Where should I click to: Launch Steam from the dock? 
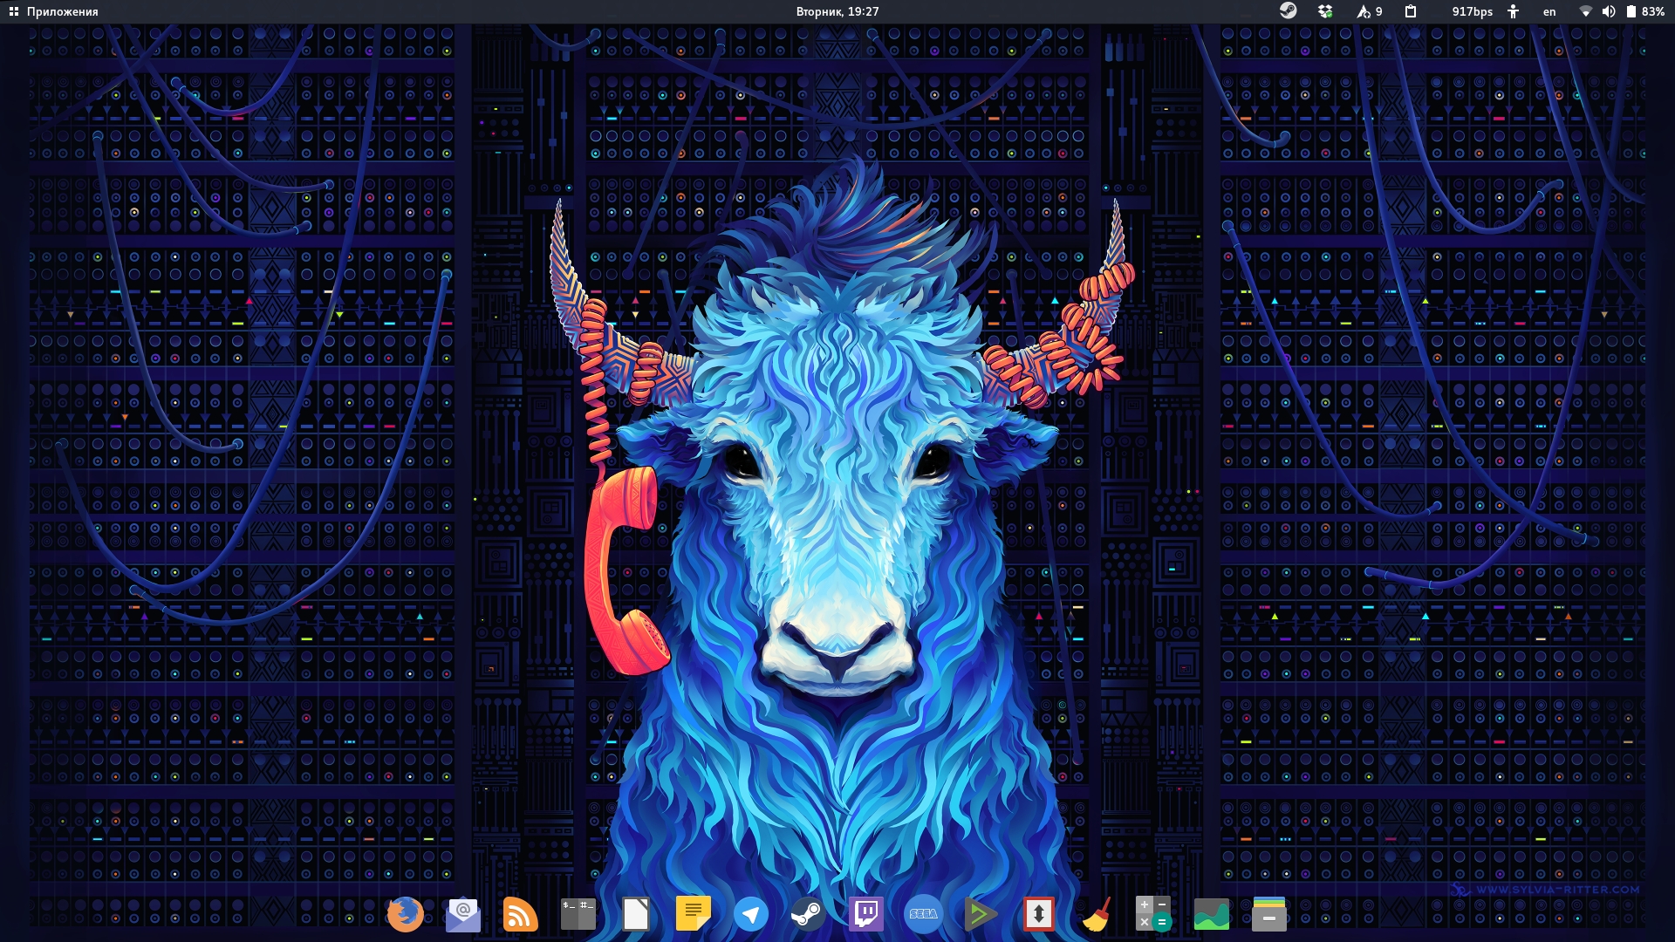[x=809, y=914]
